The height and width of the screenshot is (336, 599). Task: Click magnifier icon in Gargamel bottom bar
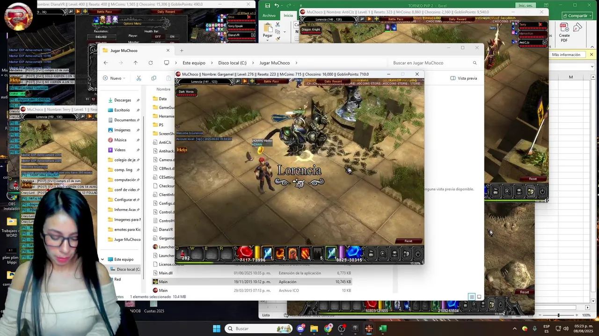coord(383,254)
